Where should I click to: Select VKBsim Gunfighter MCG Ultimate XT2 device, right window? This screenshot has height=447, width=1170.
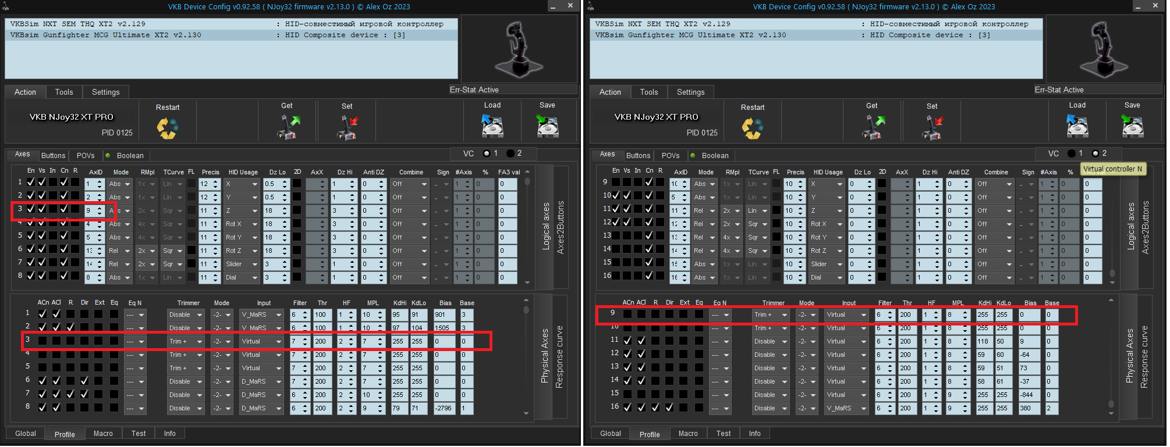[x=816, y=35]
